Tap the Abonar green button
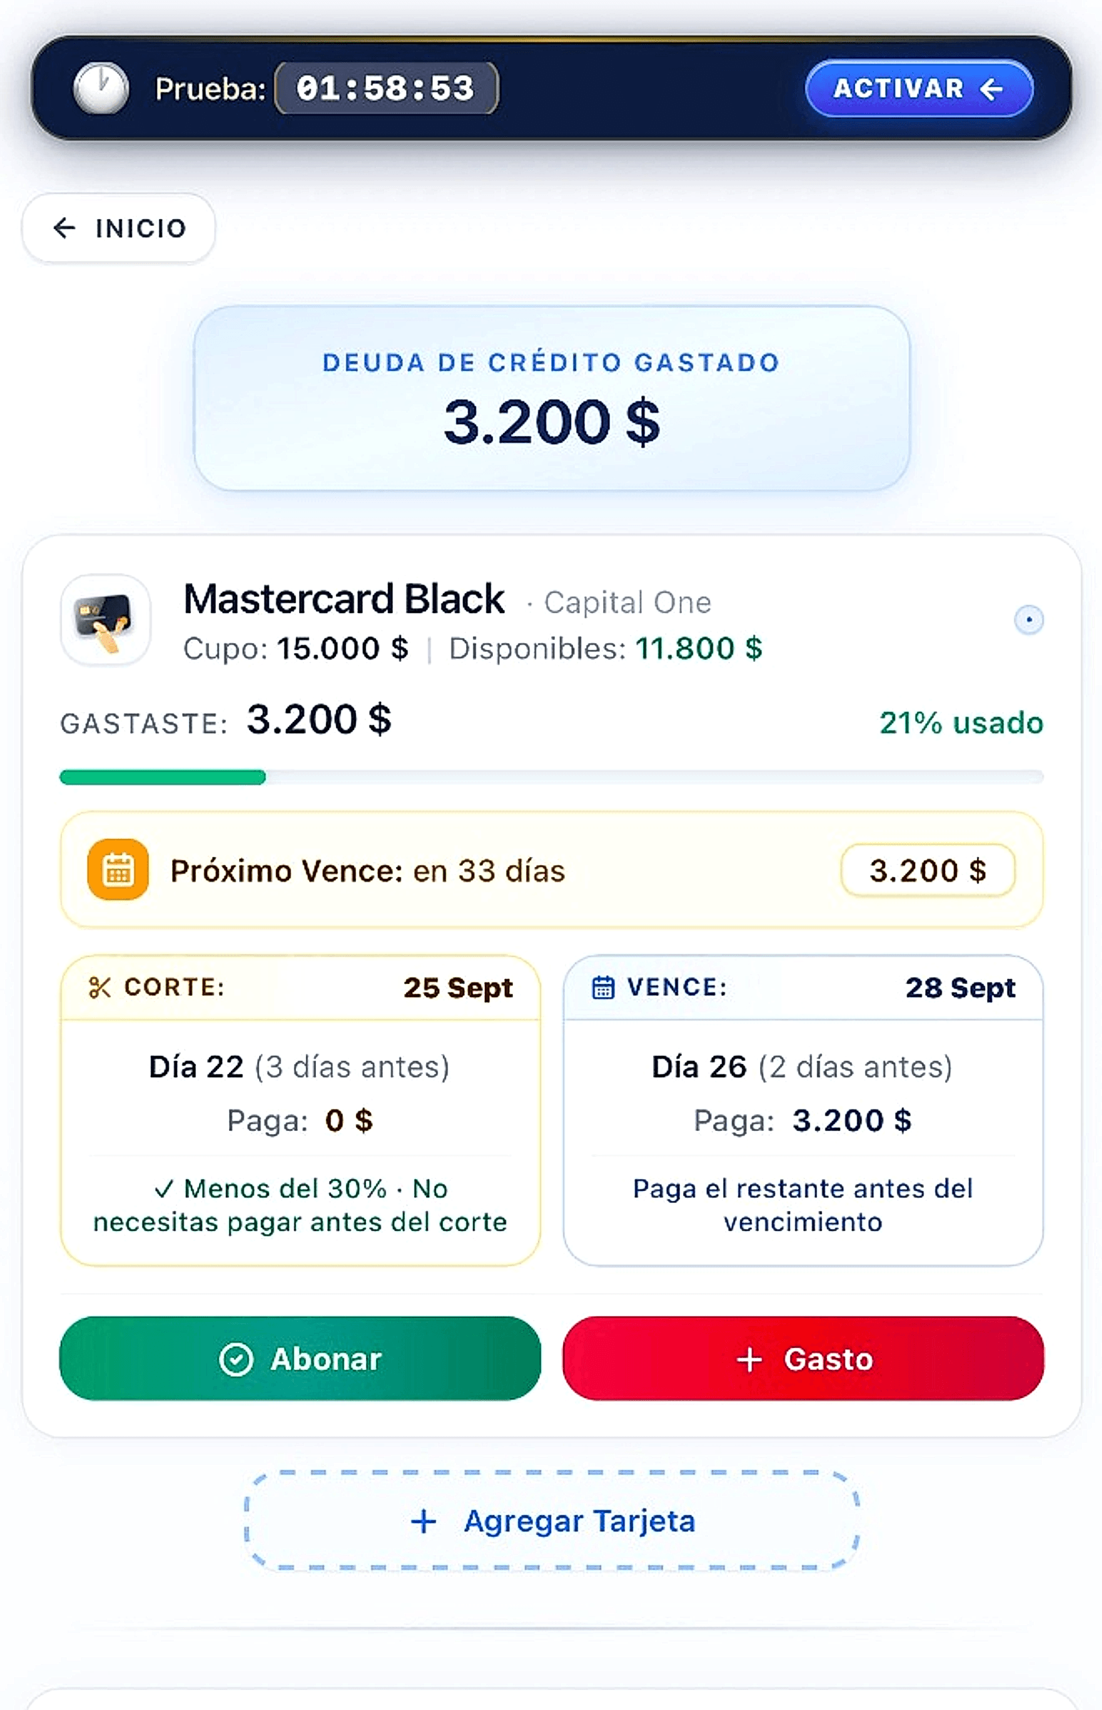The width and height of the screenshot is (1102, 1710). click(x=300, y=1359)
